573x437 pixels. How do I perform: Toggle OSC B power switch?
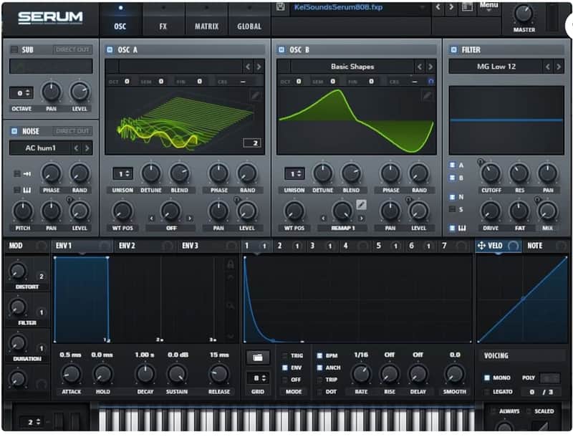[x=281, y=49]
